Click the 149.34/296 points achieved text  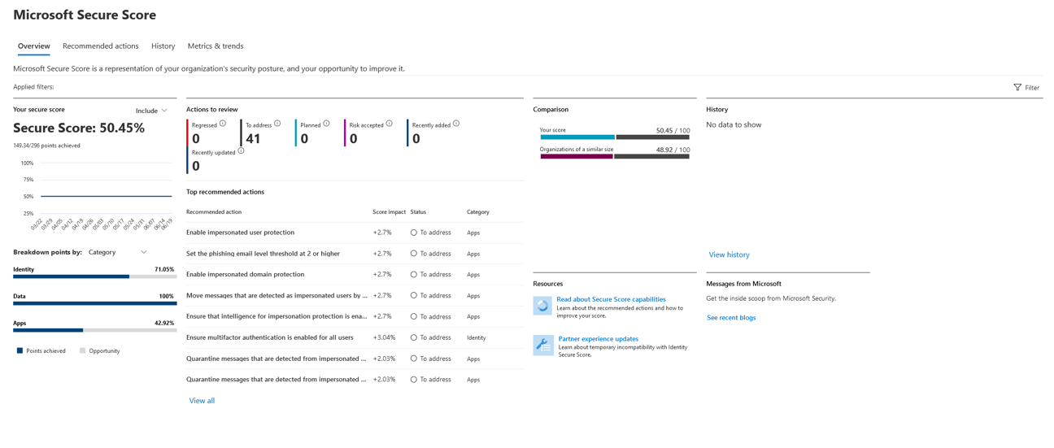46,146
